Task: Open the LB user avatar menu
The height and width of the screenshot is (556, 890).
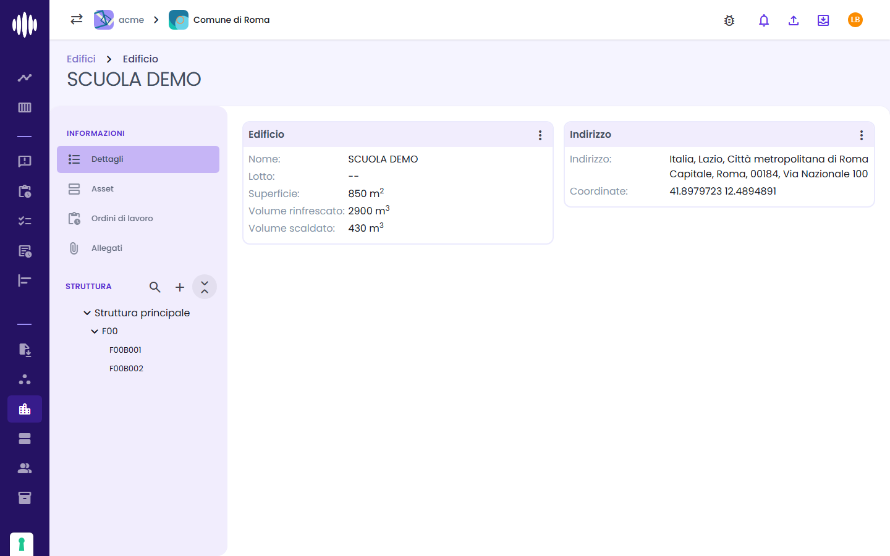Action: click(x=855, y=20)
